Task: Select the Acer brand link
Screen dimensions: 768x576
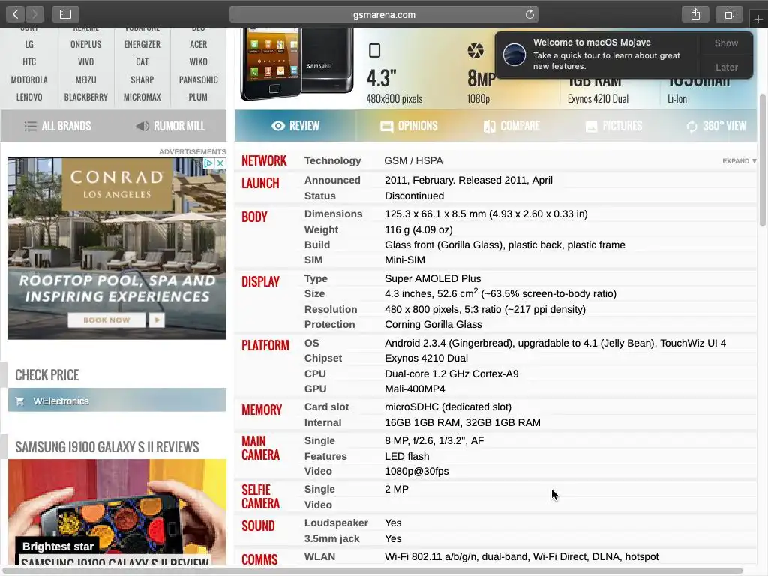Action: pos(198,44)
